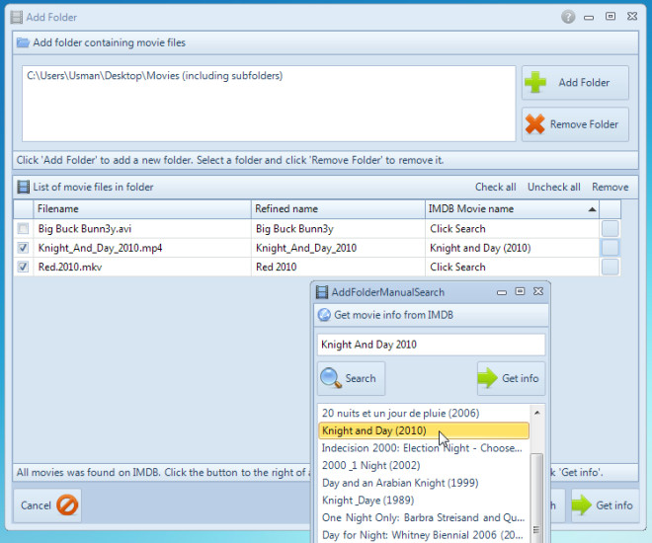Screen dimensions: 652x543
Task: Click IMDB name Knight and Day (2010) cell
Action: click(x=512, y=248)
